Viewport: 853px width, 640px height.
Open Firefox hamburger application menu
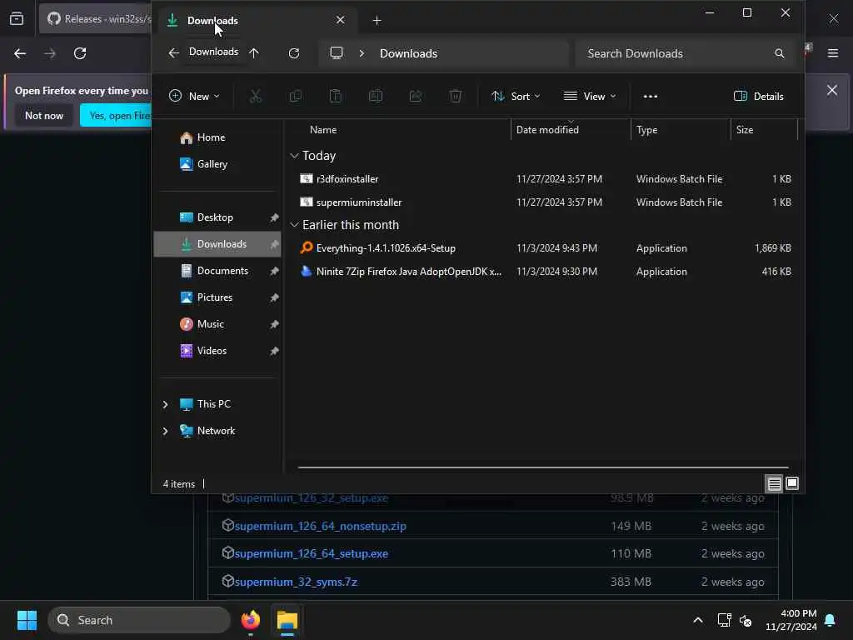pos(832,53)
